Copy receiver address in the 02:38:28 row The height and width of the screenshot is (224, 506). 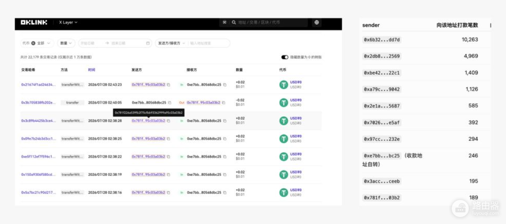pyautogui.click(x=224, y=121)
